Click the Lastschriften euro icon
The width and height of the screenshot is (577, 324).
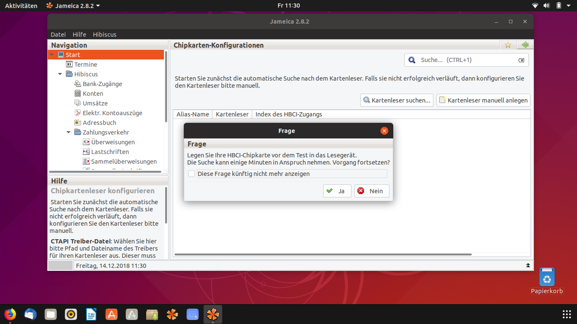(x=86, y=151)
